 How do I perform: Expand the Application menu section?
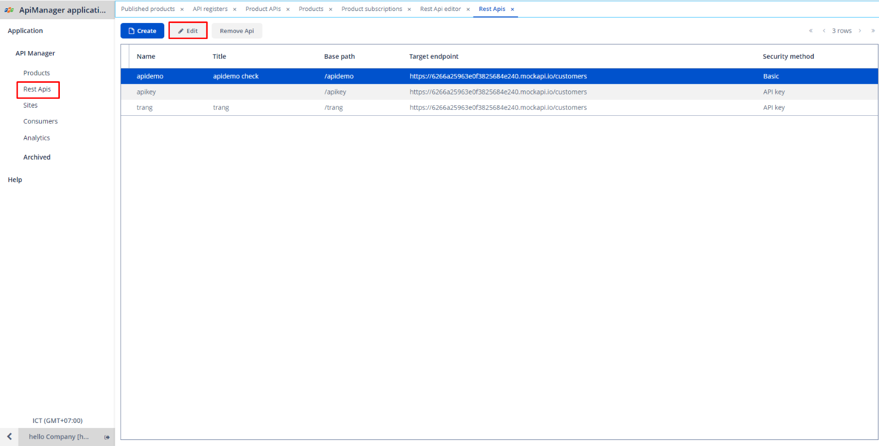(25, 31)
